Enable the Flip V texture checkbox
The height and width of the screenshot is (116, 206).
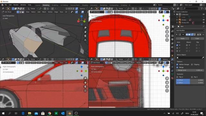pos(192,77)
